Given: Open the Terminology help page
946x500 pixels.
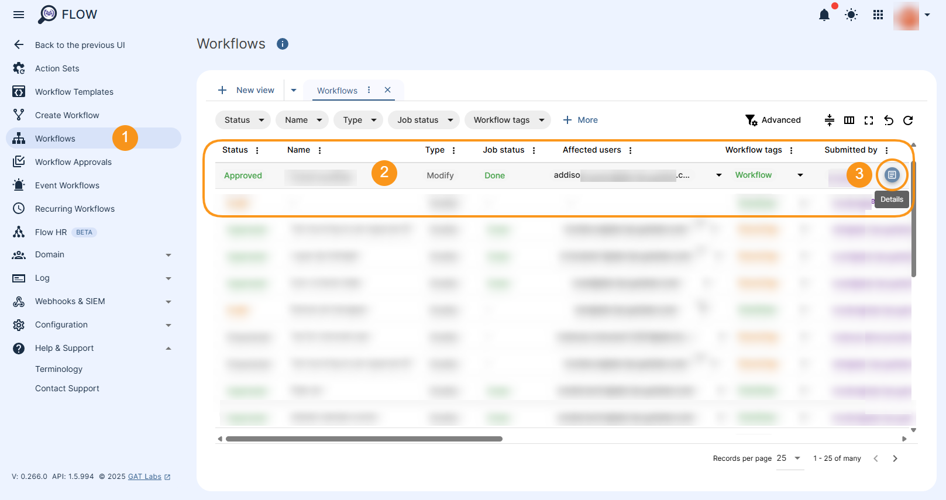Looking at the screenshot, I should (x=59, y=369).
